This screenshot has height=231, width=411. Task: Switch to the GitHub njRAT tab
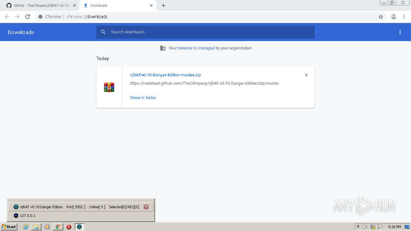click(x=40, y=5)
